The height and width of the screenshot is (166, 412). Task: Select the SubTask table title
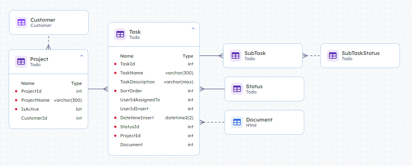click(255, 53)
